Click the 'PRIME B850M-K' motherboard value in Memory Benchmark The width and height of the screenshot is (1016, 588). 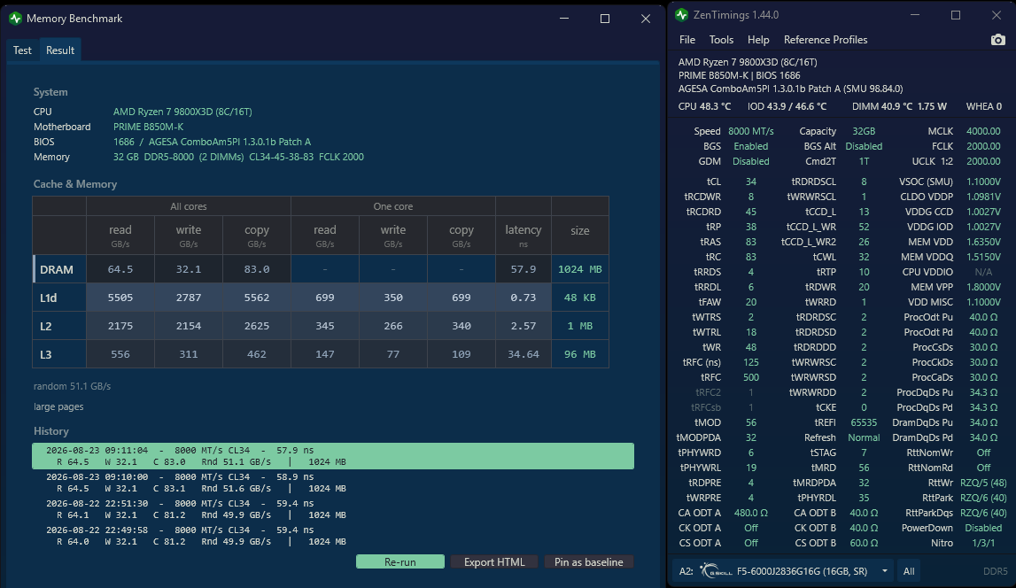149,127
